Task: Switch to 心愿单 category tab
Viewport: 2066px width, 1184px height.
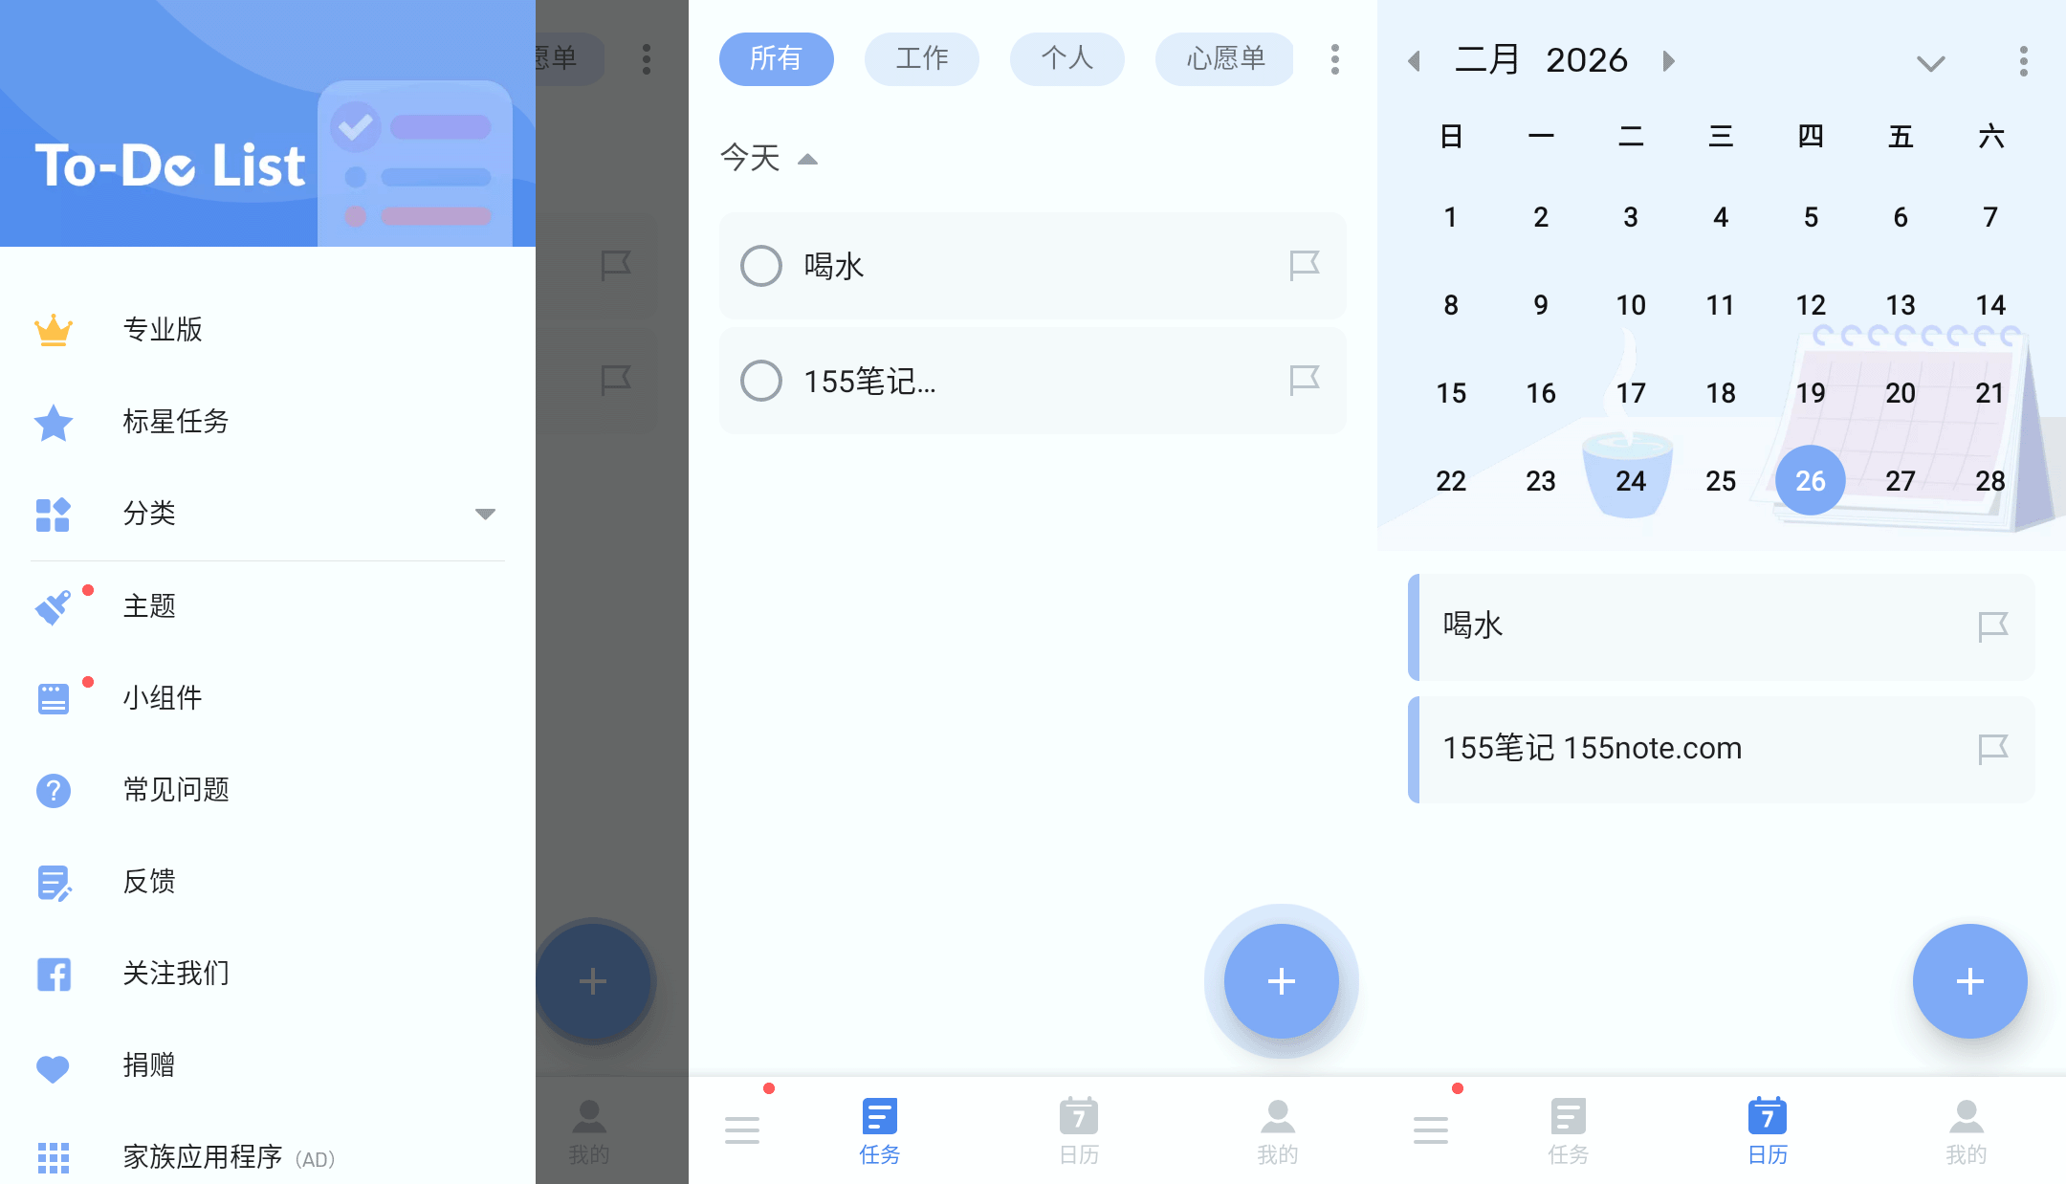Action: tap(1224, 58)
